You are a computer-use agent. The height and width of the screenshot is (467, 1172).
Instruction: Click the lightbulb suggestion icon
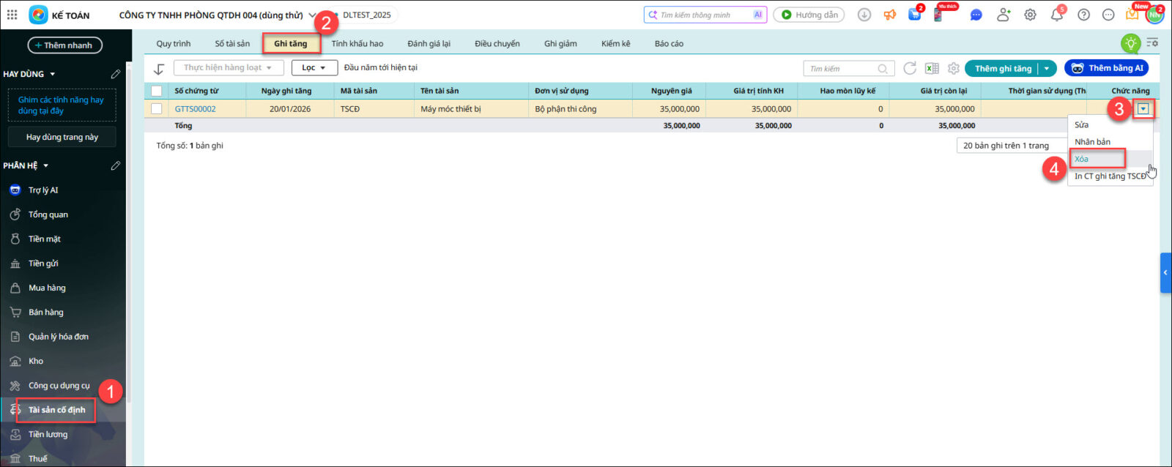point(1130,43)
